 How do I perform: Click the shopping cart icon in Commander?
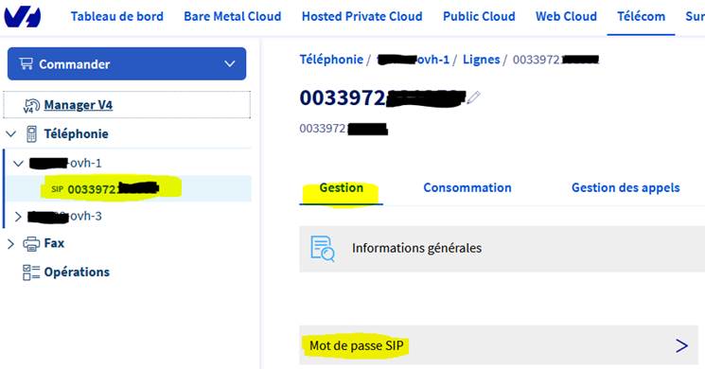point(26,63)
